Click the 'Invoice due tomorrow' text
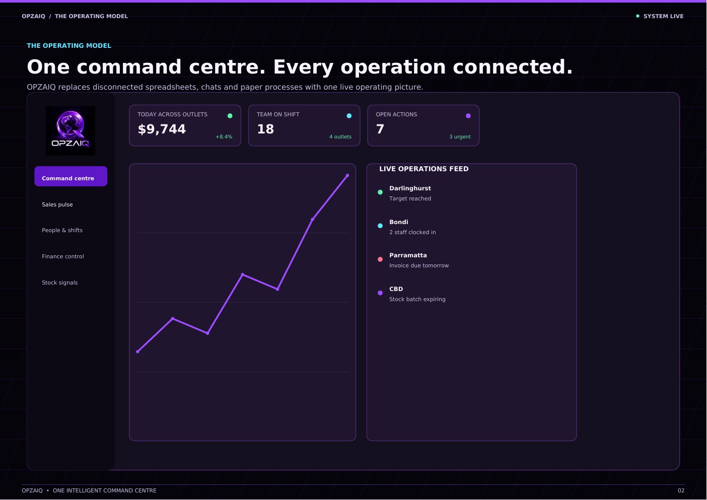 [419, 265]
